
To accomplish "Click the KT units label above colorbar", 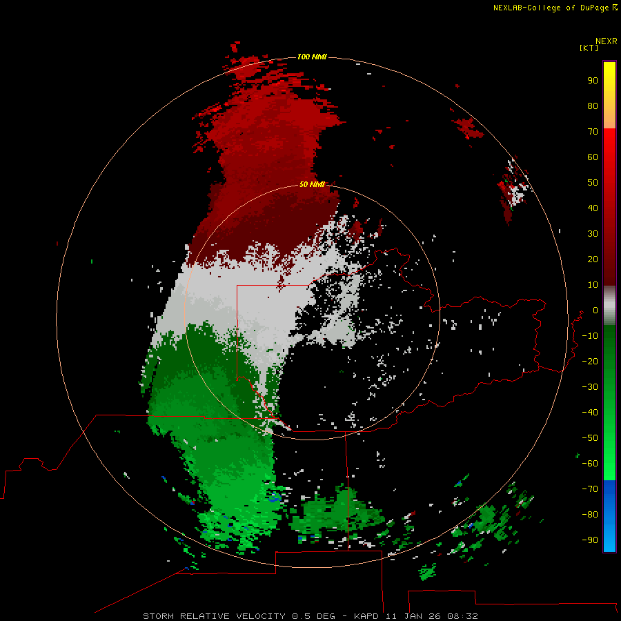I will tap(589, 48).
